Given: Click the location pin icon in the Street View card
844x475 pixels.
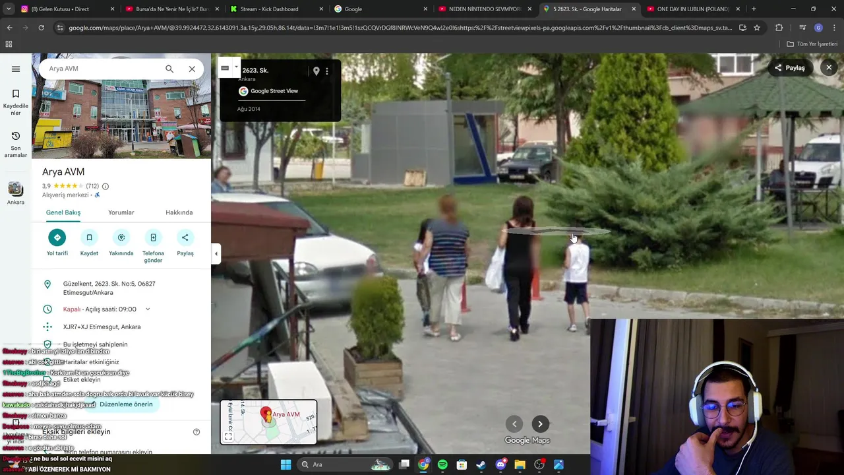Looking at the screenshot, I should [x=316, y=71].
